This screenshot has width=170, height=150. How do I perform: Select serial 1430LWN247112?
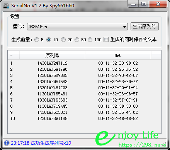(53, 63)
